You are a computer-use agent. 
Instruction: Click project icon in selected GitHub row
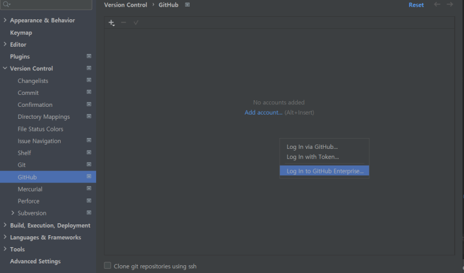click(89, 176)
